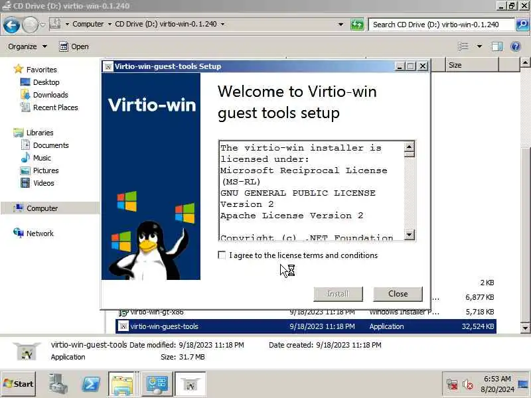
Task: Switch to Windows Explorer taskbar button
Action: coord(122,384)
